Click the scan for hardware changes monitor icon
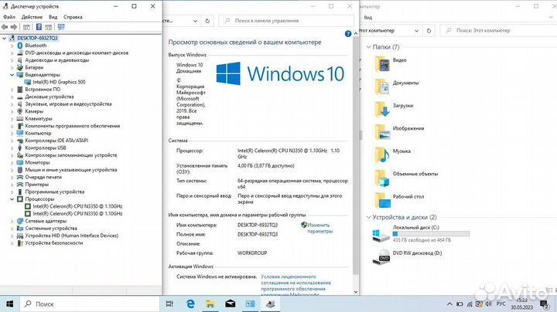 (60, 26)
